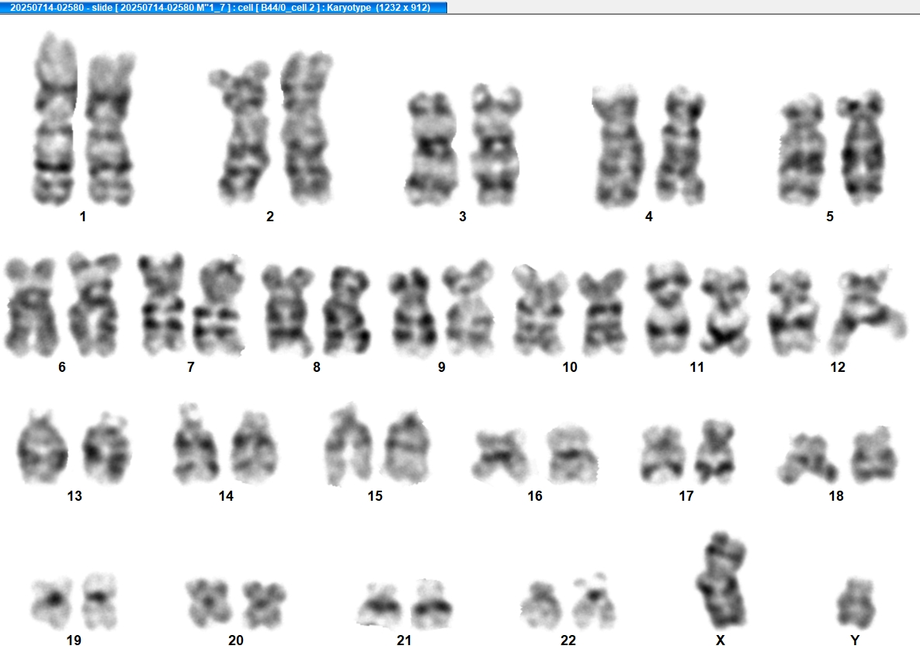Screen dimensions: 920x670
Task: Click the "16" chromosome label
Action: click(534, 496)
